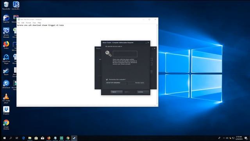Open the People icon in the system tray

pos(220,138)
